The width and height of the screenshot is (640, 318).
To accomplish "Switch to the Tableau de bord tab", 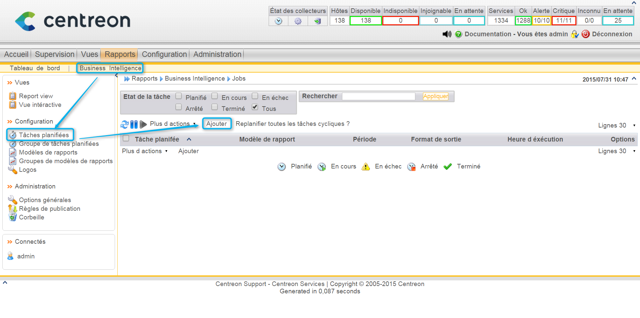I will click(35, 68).
